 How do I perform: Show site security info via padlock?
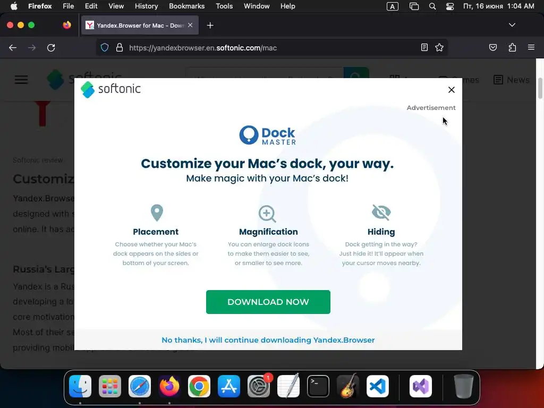click(x=120, y=47)
